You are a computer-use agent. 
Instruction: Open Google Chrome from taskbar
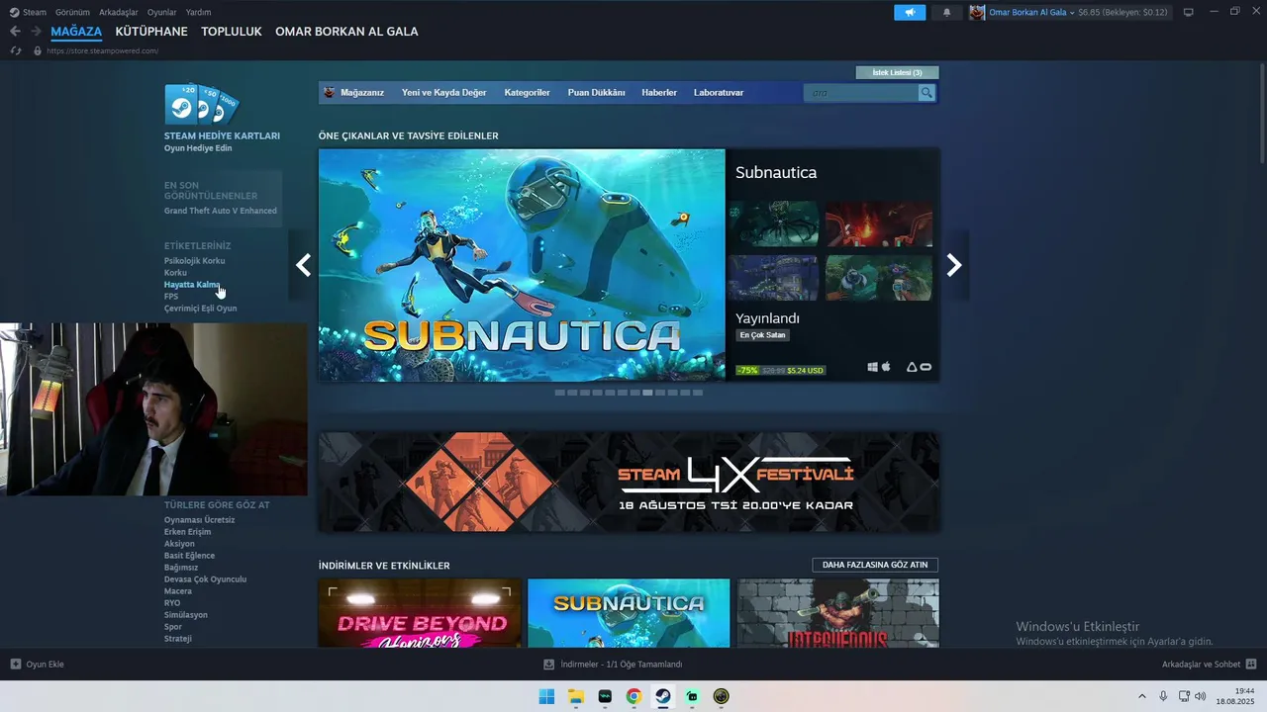(x=633, y=696)
